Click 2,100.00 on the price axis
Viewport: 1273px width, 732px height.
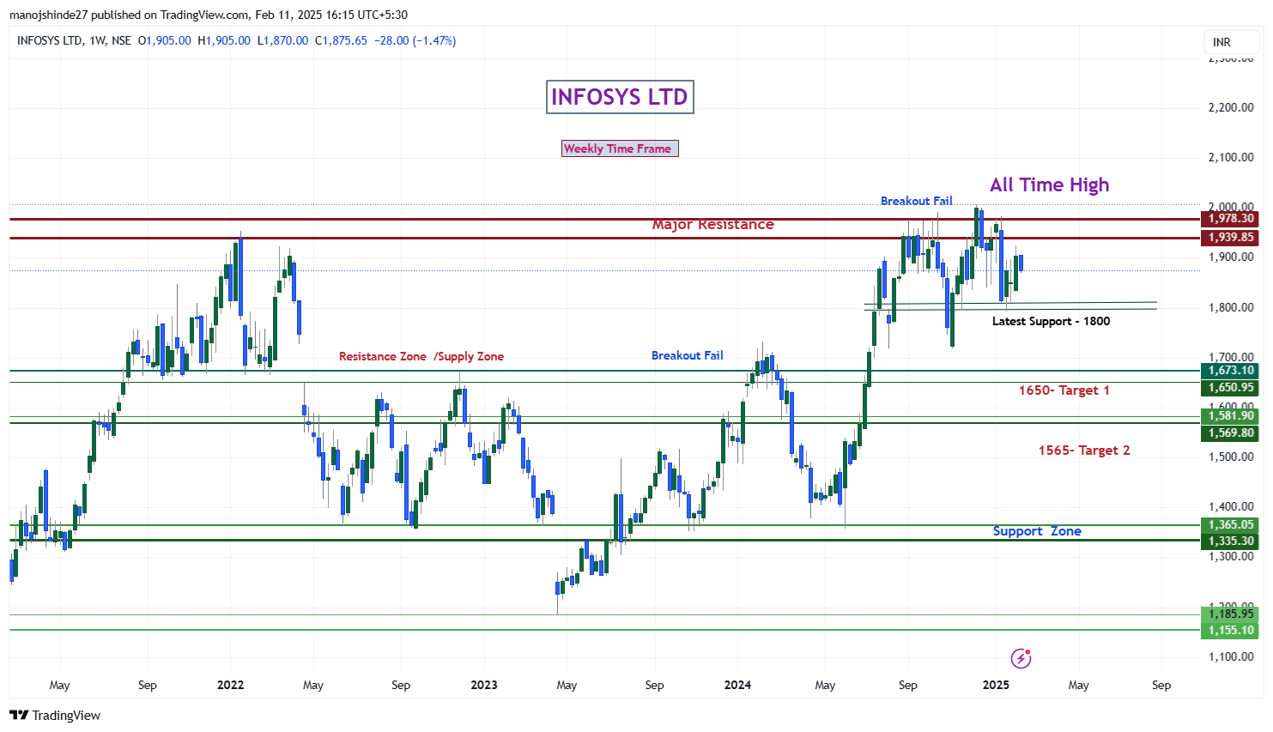point(1231,157)
